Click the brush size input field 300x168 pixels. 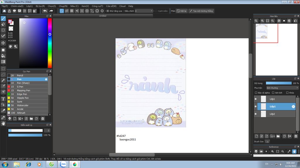[47, 130]
